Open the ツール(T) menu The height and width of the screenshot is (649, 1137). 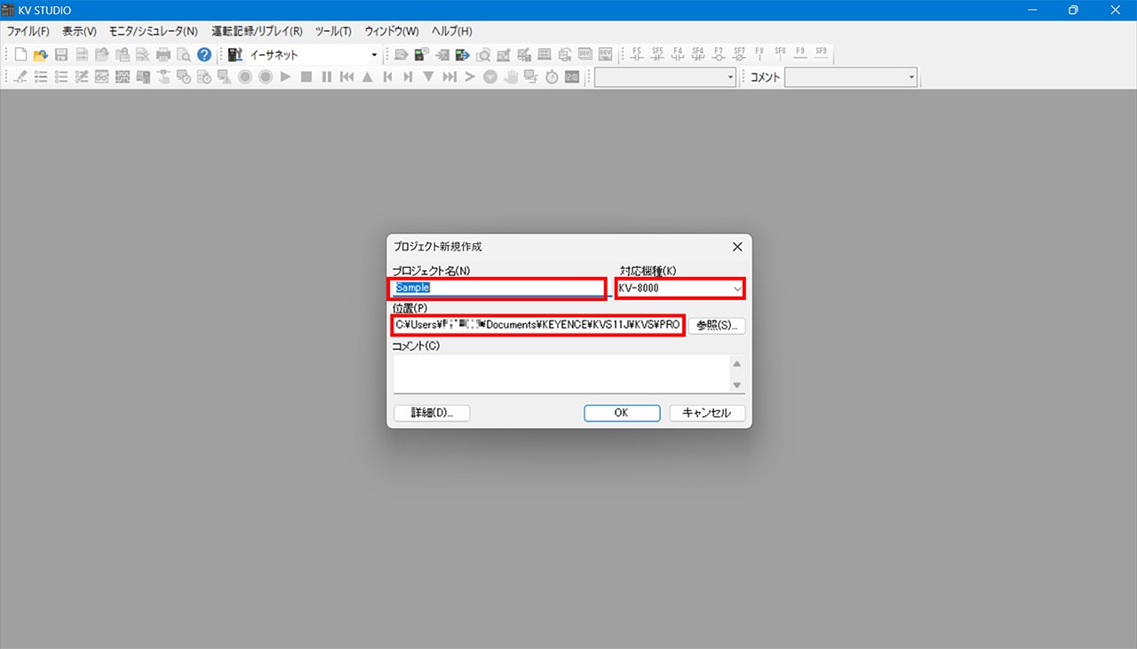tap(333, 31)
